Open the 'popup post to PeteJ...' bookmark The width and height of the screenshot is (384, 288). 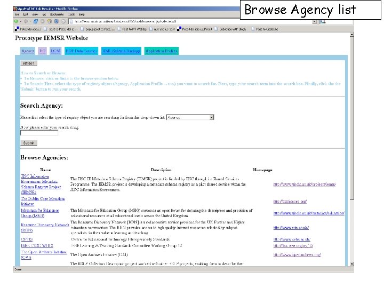pyautogui.click(x=98, y=29)
